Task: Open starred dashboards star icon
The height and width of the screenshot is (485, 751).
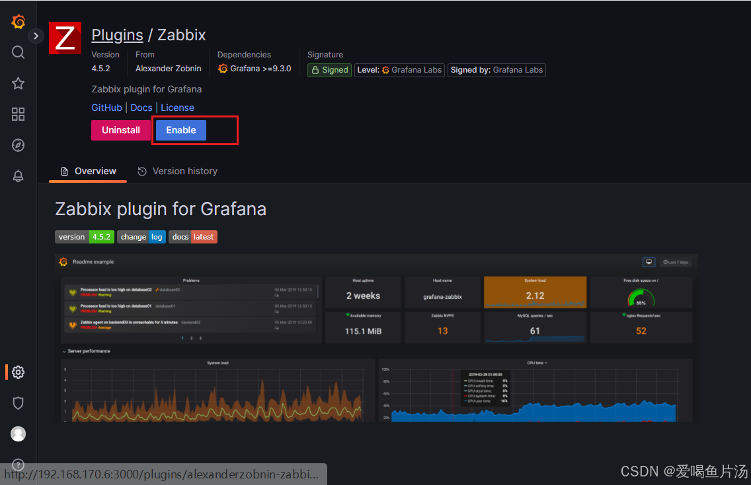Action: point(19,83)
